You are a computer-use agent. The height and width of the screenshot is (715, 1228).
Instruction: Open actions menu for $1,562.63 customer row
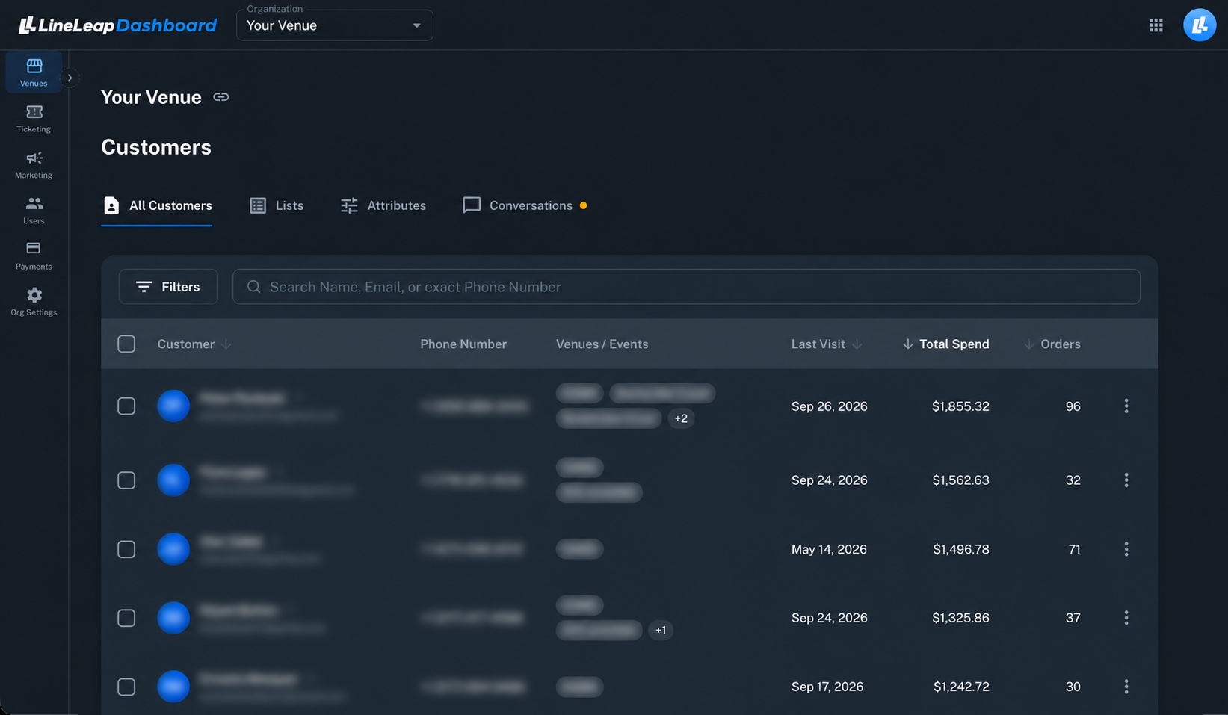1126,480
